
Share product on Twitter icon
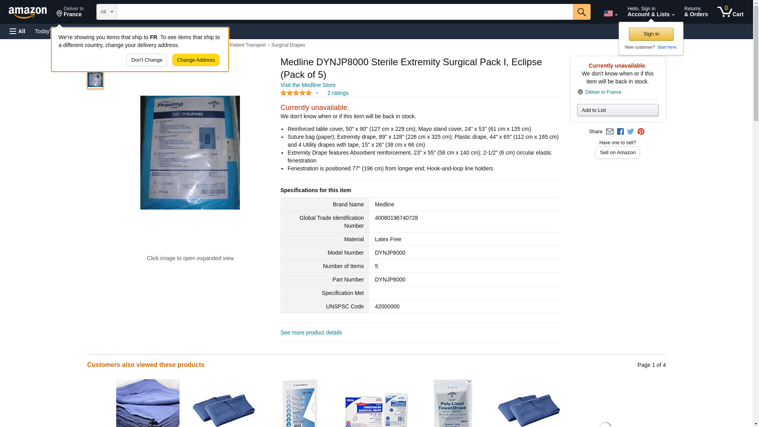tap(631, 132)
